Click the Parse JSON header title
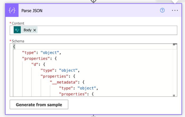185x117 pixels. point(32,11)
